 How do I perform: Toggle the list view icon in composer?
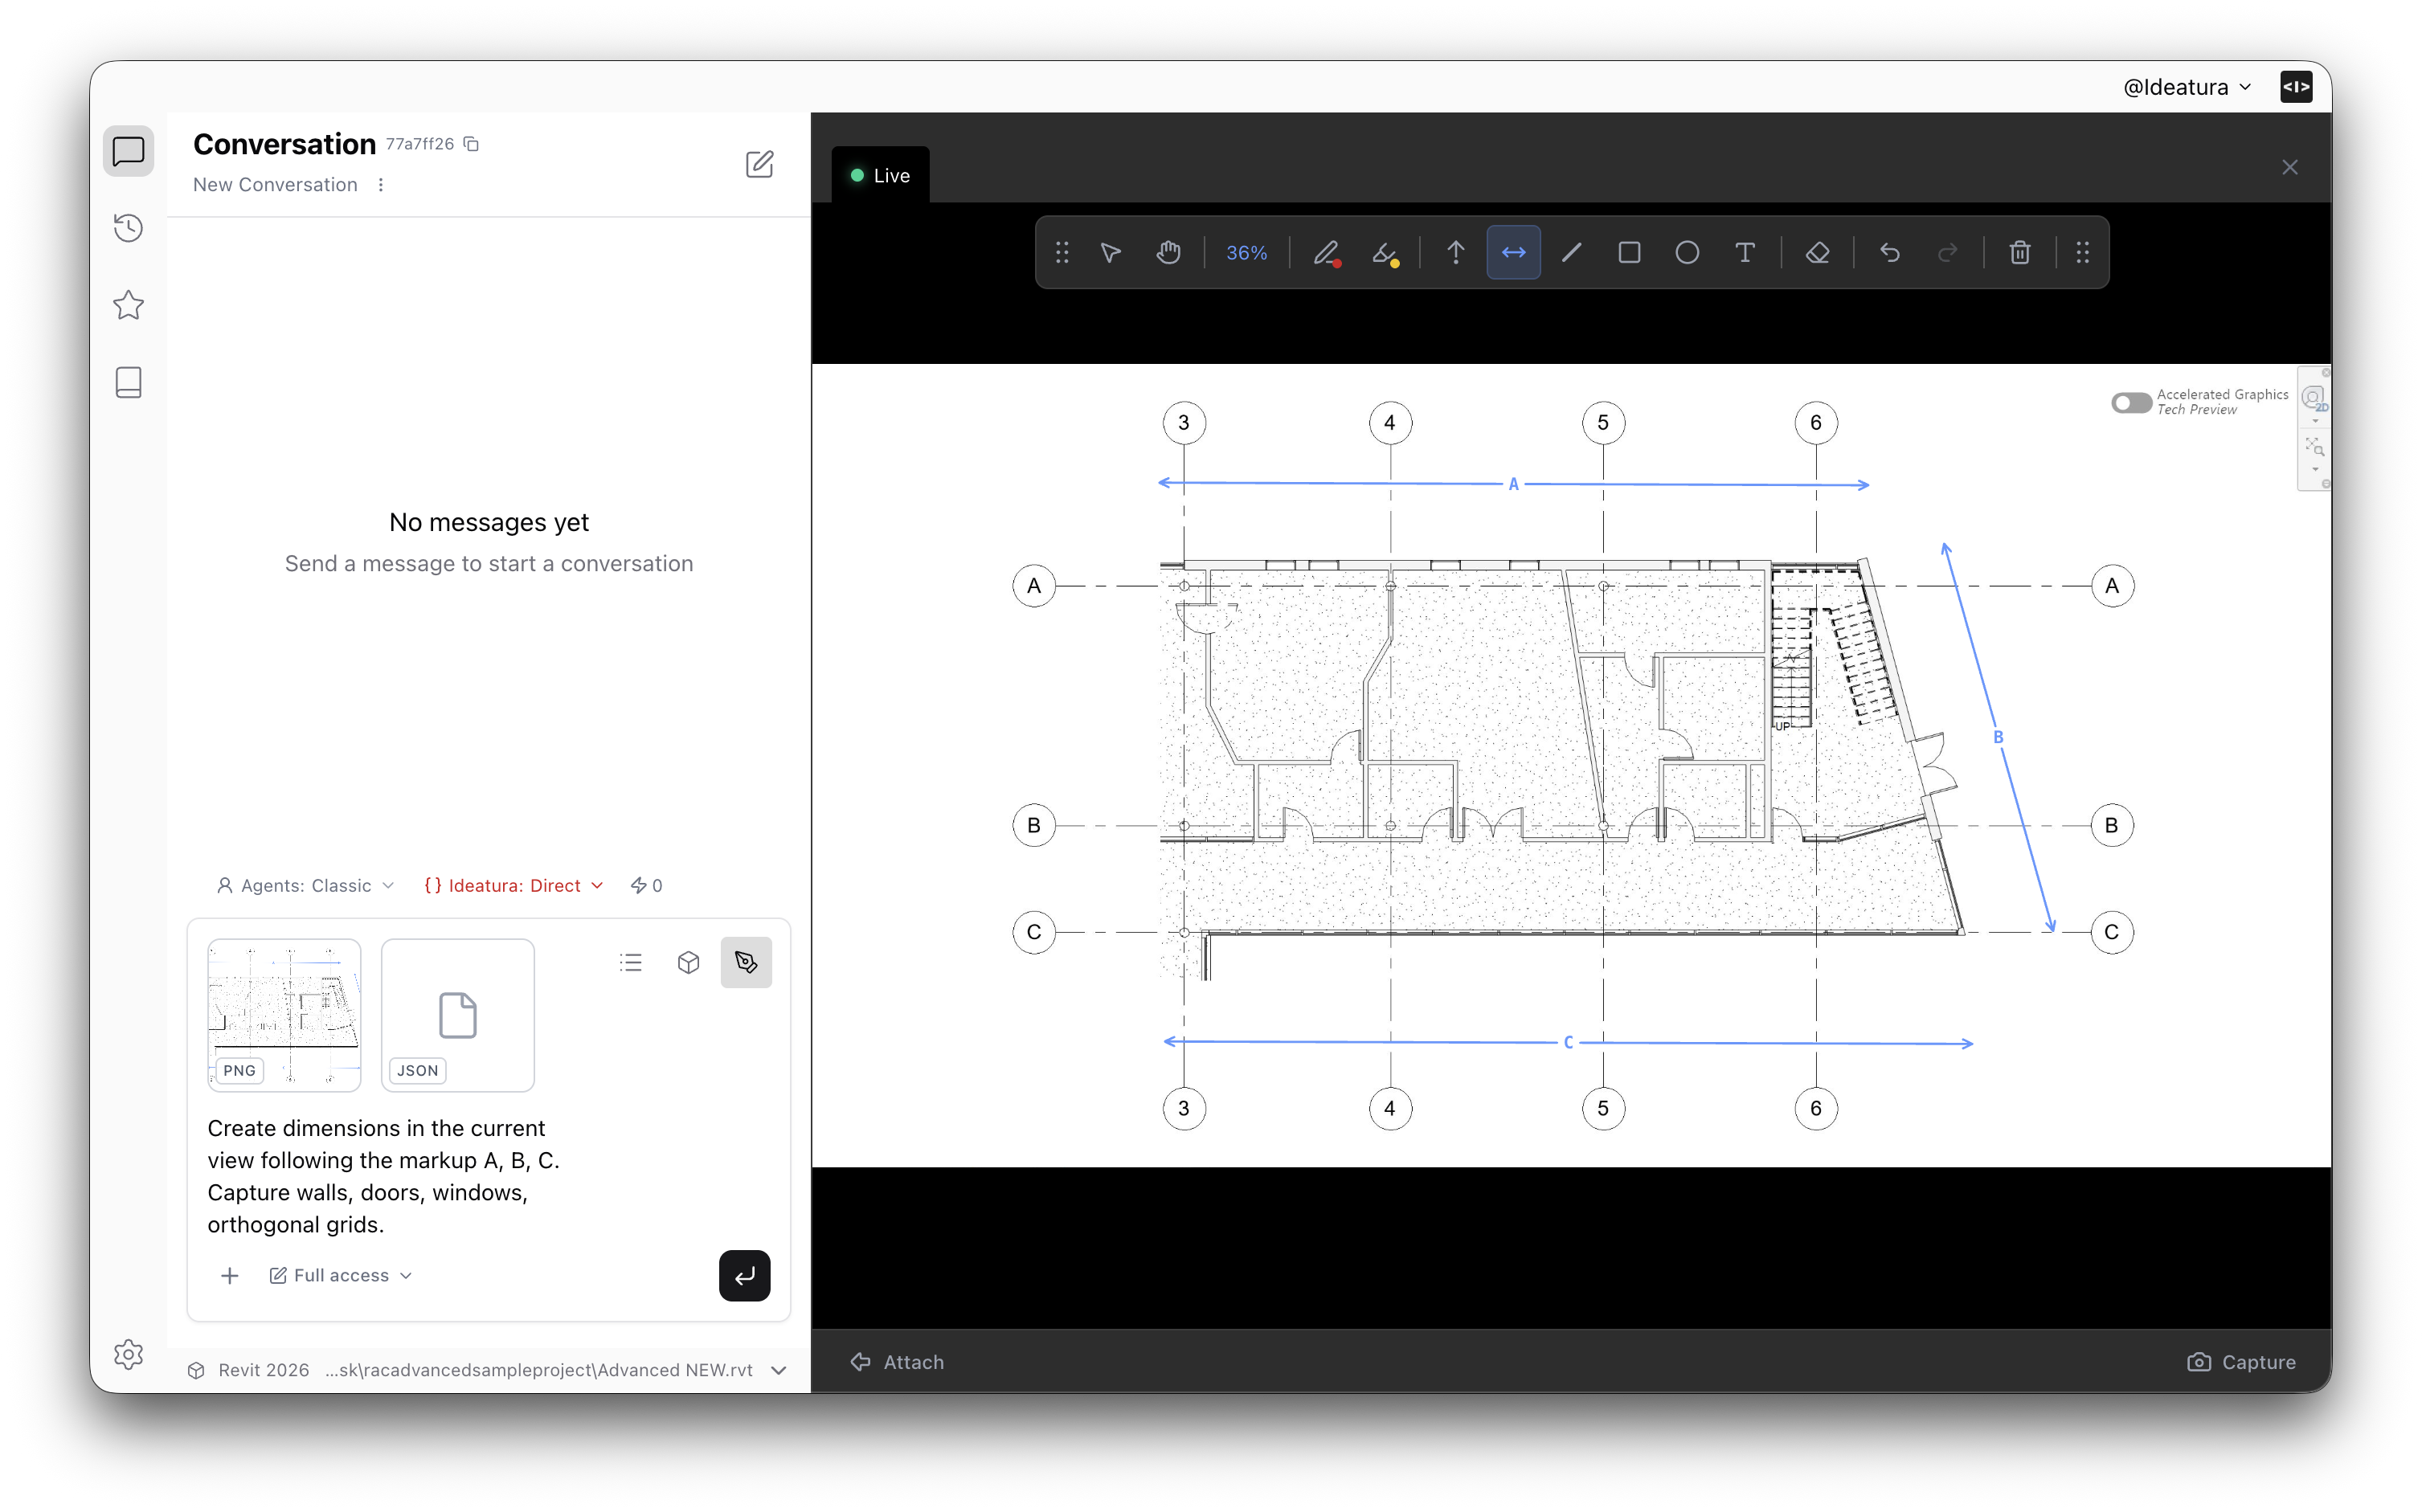click(x=631, y=962)
